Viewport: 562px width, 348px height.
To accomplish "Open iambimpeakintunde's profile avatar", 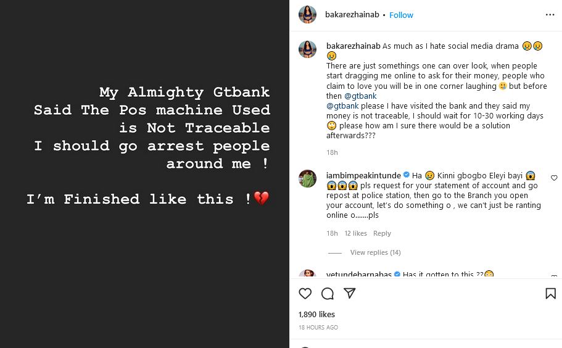I will coord(307,179).
